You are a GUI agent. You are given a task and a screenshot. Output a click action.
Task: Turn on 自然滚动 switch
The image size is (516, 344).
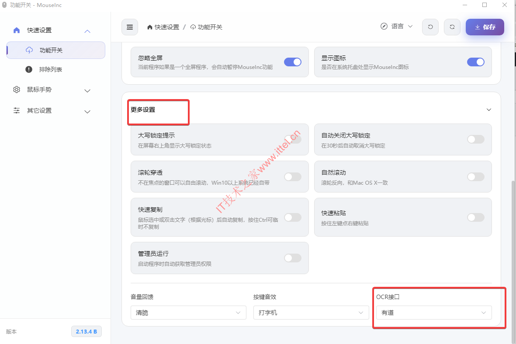coord(475,177)
